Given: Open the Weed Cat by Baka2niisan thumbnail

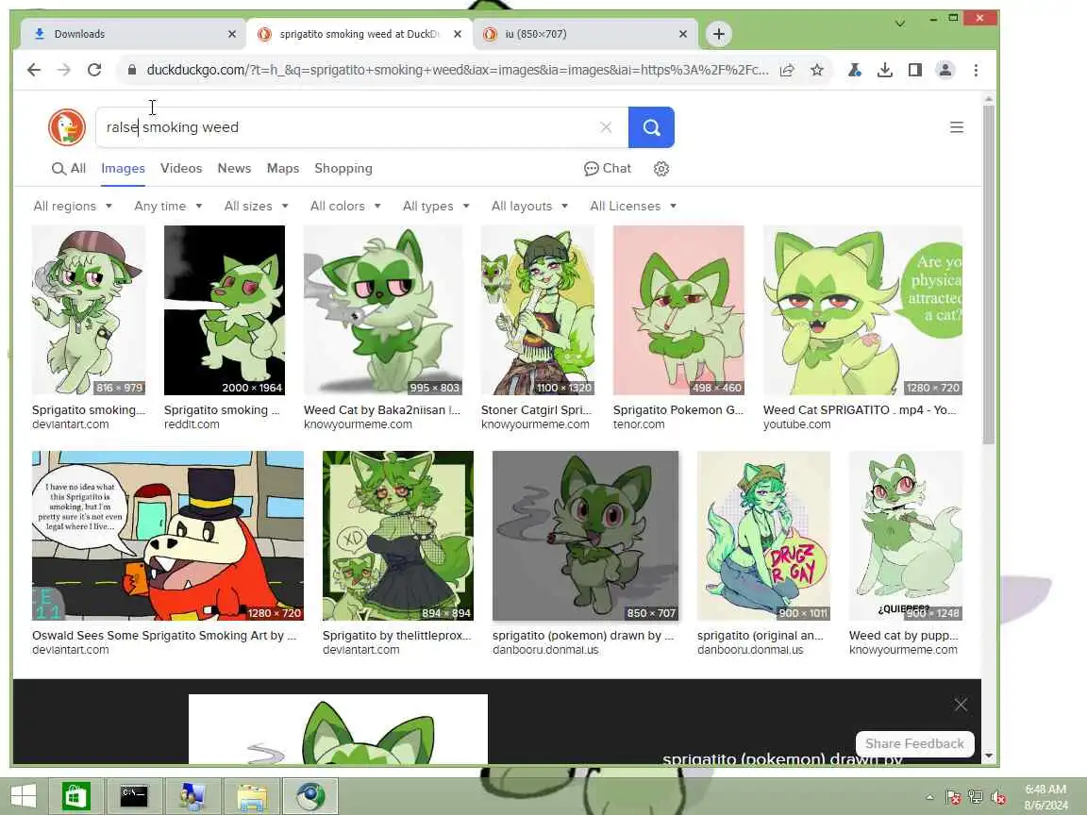Looking at the screenshot, I should click(383, 310).
